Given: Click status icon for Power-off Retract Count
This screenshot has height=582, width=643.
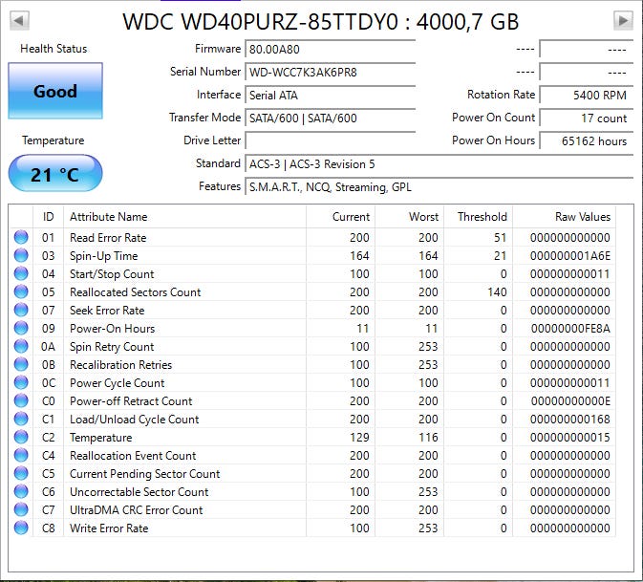Looking at the screenshot, I should 21,400.
